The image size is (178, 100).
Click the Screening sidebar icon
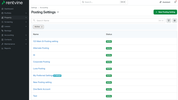point(2,22)
